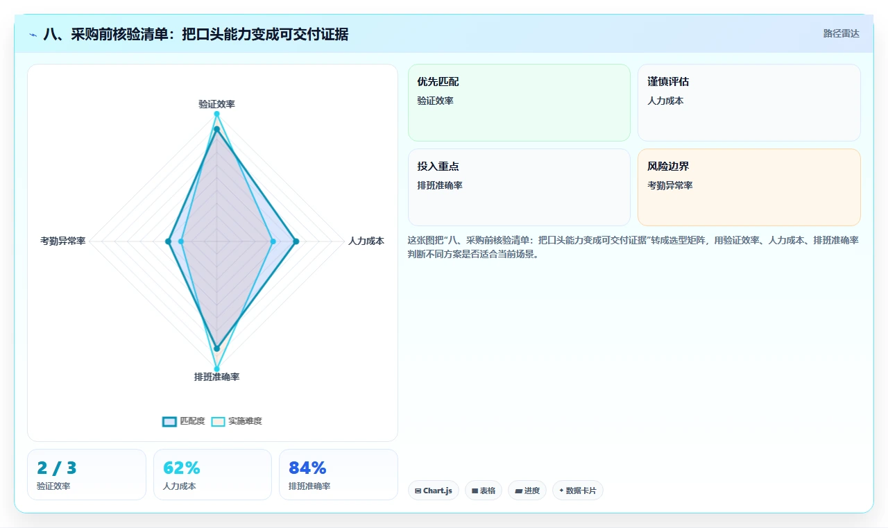This screenshot has width=888, height=528.
Task: Click the lightning icon before the title
Action: point(33,35)
